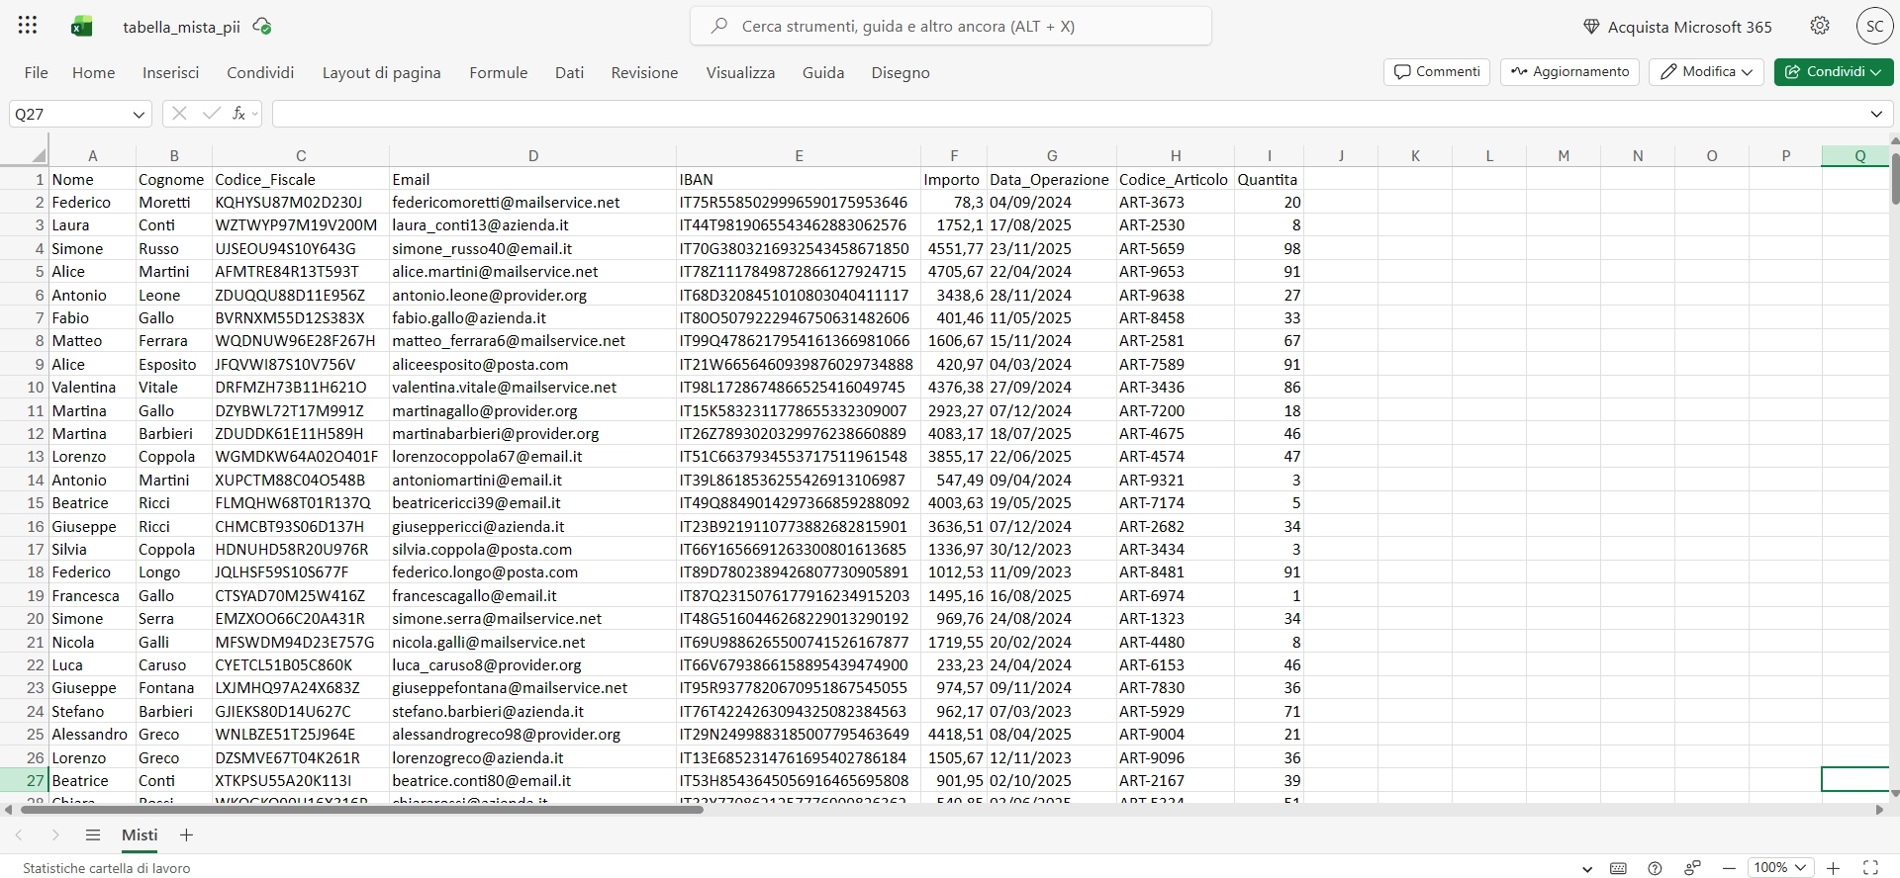Click into the formula bar input
The width and height of the screenshot is (1900, 878).
(1069, 114)
